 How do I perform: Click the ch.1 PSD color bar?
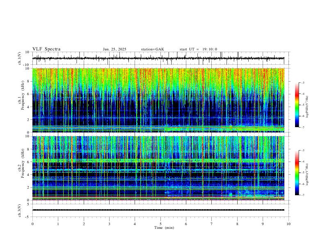(x=297, y=105)
